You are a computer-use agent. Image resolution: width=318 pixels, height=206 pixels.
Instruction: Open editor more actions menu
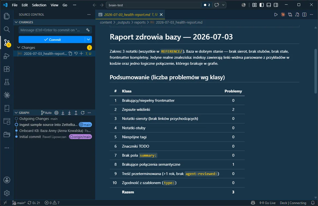click(x=311, y=15)
